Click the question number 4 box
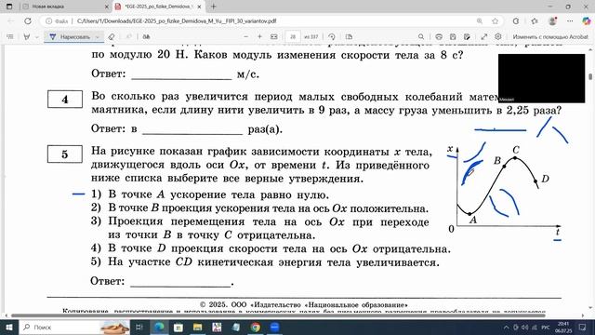The width and height of the screenshot is (595, 335). click(x=65, y=100)
